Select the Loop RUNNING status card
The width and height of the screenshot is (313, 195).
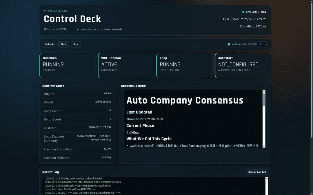[x=184, y=66]
